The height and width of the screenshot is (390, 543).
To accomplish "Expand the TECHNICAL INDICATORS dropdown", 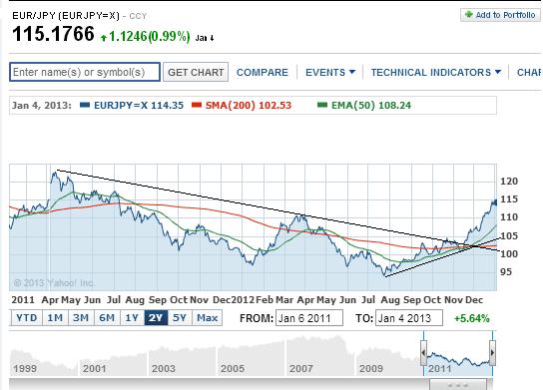I will 436,73.
